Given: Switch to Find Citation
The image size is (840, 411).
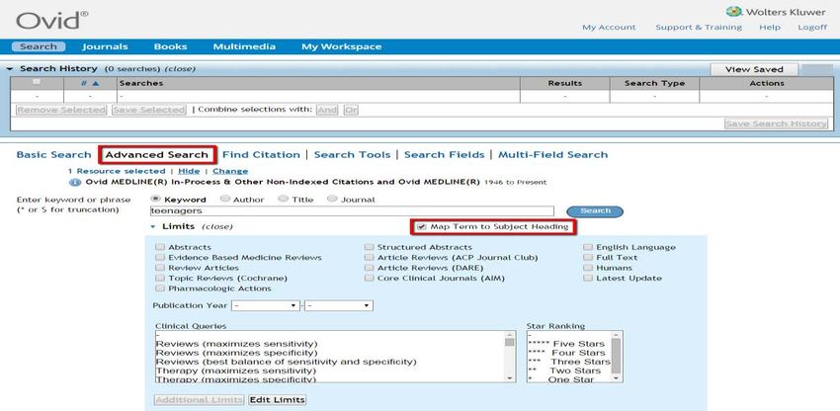Looking at the screenshot, I should click(x=261, y=155).
